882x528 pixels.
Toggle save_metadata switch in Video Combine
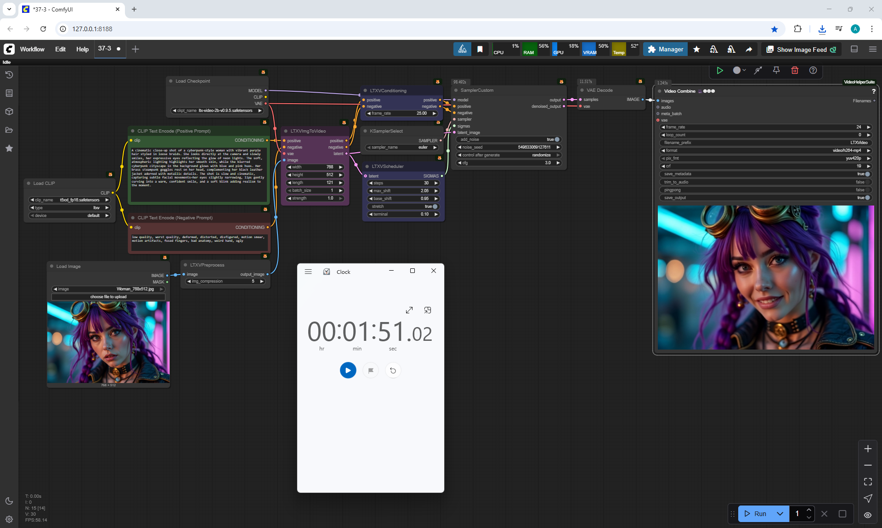coord(867,174)
